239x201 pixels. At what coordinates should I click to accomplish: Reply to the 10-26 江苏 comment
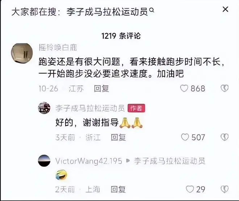point(101,89)
